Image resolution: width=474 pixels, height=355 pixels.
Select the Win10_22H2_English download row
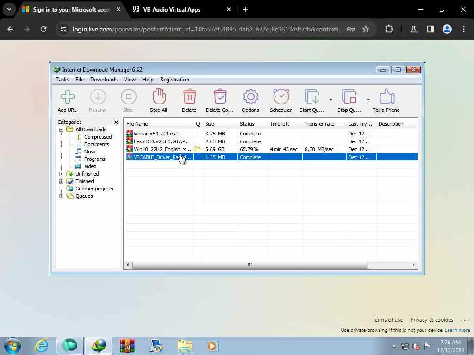click(x=271, y=149)
